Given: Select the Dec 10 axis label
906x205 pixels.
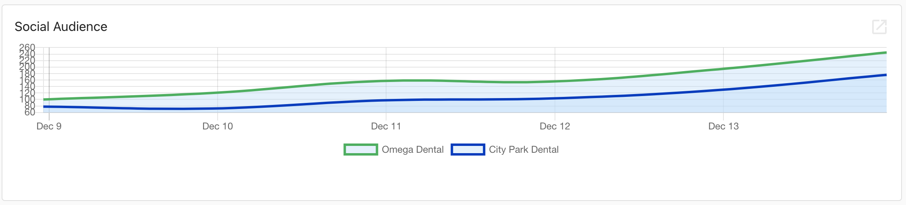Looking at the screenshot, I should (218, 126).
